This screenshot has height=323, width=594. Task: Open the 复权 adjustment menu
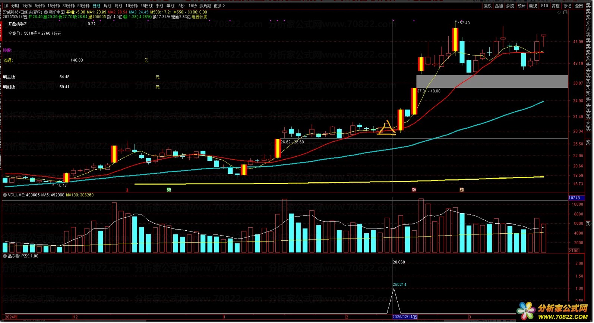click(x=487, y=6)
